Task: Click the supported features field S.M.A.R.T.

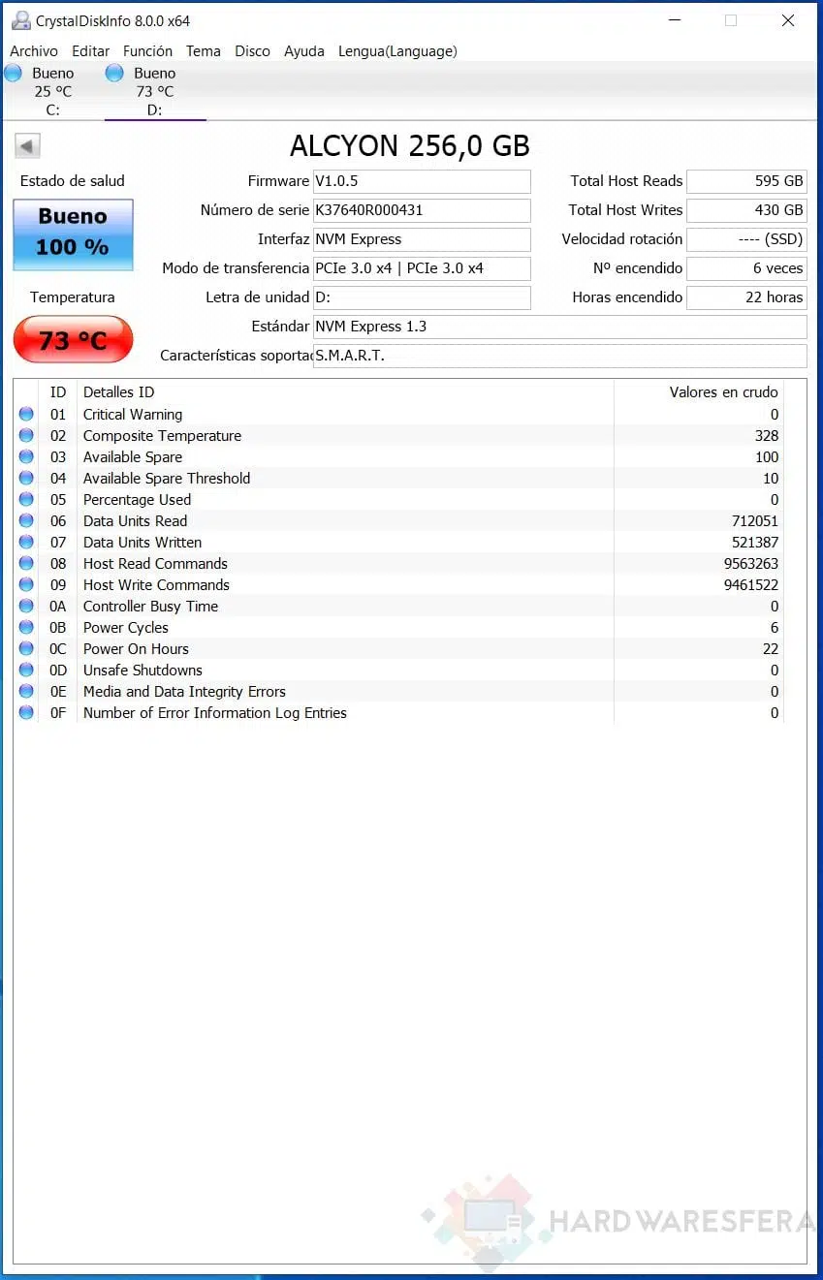Action: 560,356
